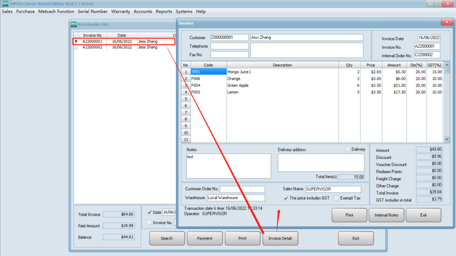Image resolution: width=456 pixels, height=256 pixels.
Task: Uncheck 'The price includes GST' option
Action: point(286,198)
